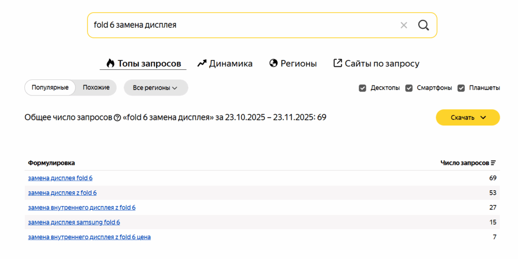This screenshot has height=259, width=518.
Task: Open link замена внутреннего дисплея z fold 6 цена
Action: (89, 237)
